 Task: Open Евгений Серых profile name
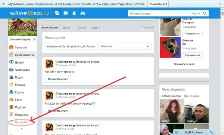(x=20, y=39)
